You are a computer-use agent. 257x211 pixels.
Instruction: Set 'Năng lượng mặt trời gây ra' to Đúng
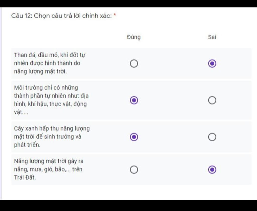point(134,170)
